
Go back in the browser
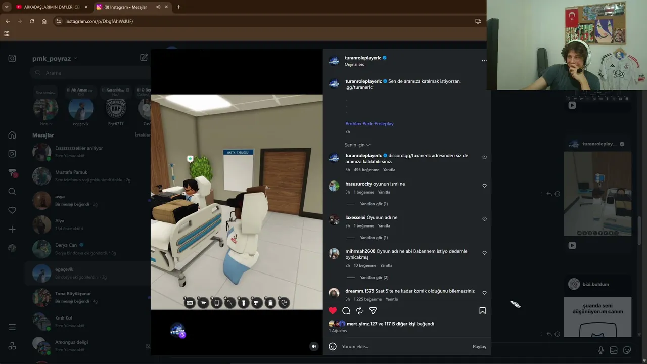click(x=8, y=21)
